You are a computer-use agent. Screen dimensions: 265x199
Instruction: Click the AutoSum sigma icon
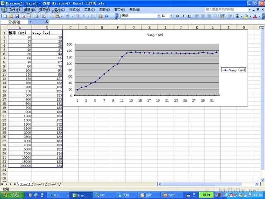84,16
